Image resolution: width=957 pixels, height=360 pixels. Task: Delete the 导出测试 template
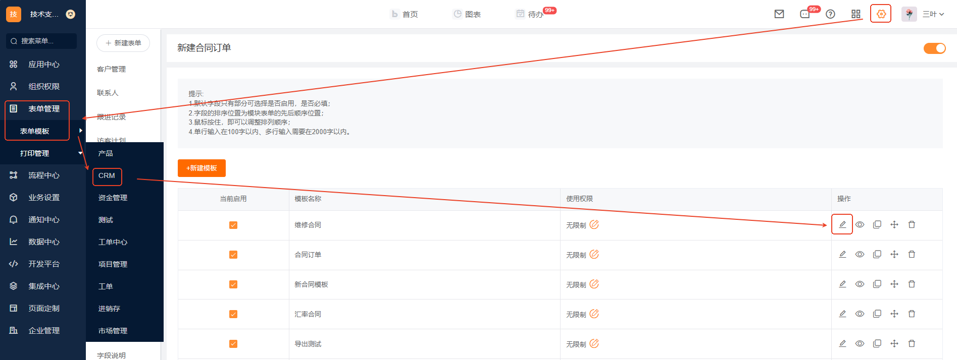coord(912,344)
